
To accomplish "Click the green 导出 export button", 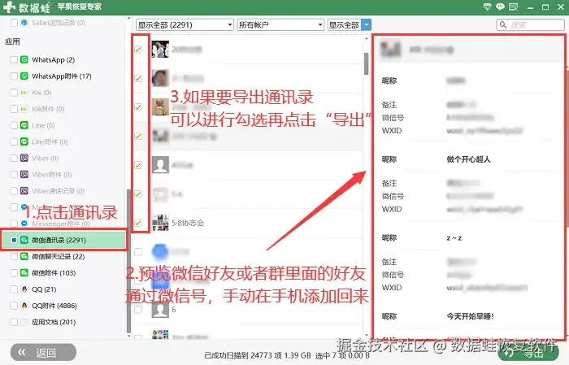I will coord(528,352).
